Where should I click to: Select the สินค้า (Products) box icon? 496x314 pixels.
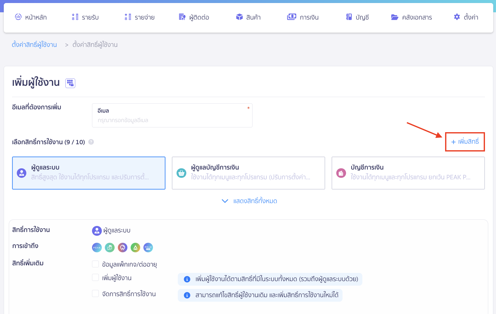coord(239,17)
